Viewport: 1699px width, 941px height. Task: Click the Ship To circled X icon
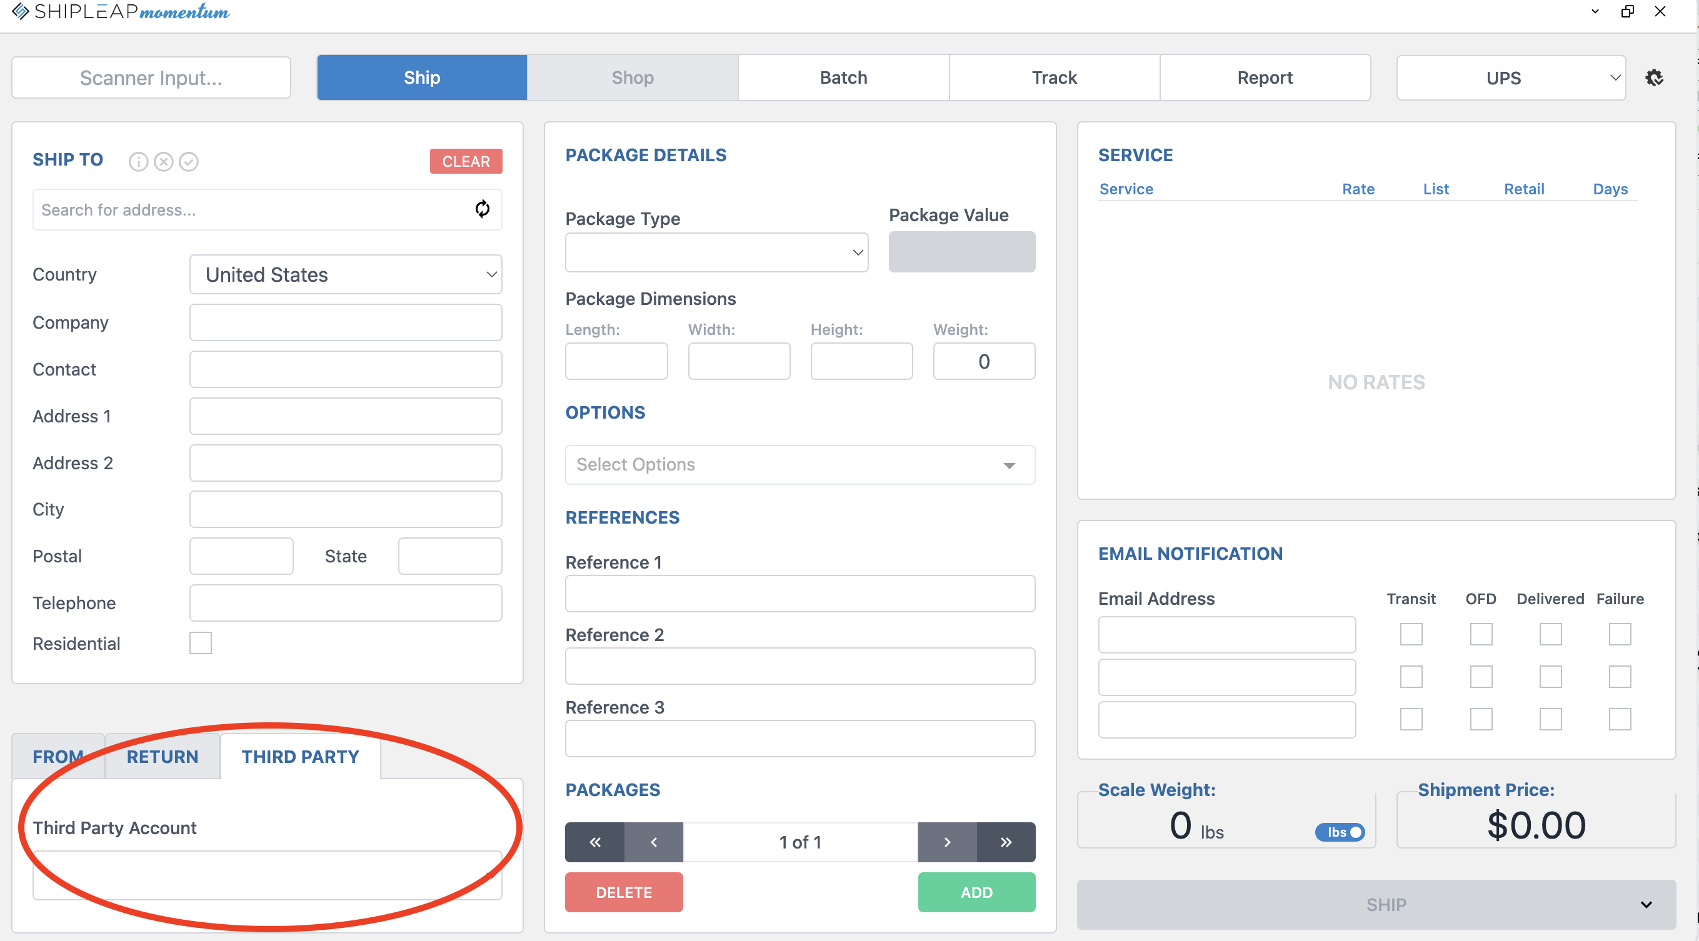164,162
